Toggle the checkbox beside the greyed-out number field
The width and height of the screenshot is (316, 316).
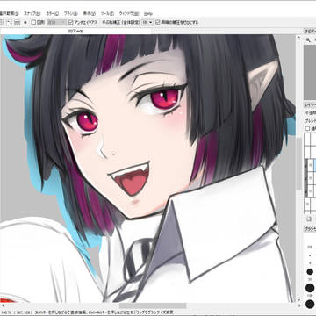coord(33,22)
